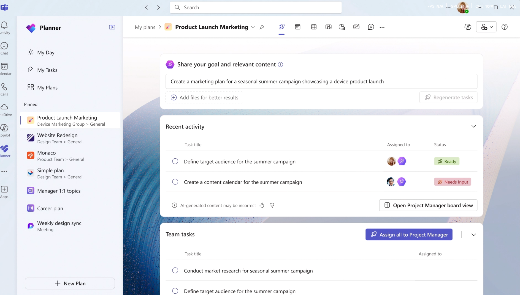520x295 pixels.
Task: Switch to the schedule calendar view tab
Action: 298,27
